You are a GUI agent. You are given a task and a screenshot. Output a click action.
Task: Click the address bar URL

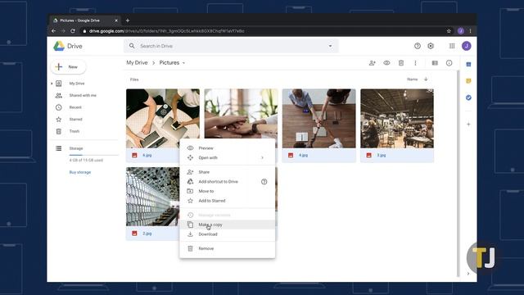(166, 31)
